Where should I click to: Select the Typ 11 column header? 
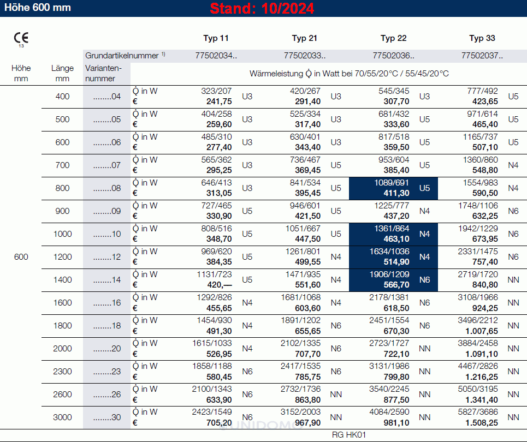point(216,38)
